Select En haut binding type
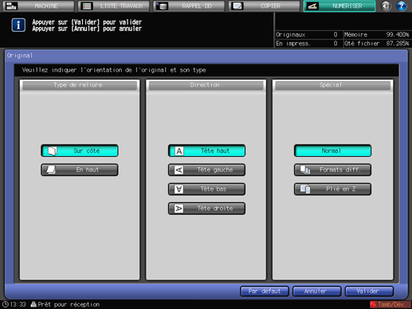 point(80,170)
